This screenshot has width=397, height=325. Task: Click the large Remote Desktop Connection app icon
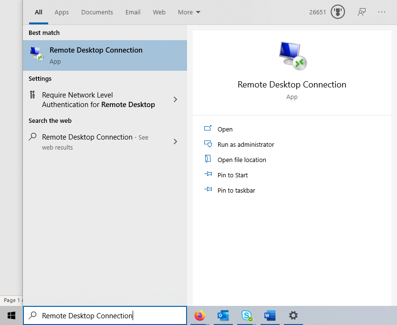[292, 55]
